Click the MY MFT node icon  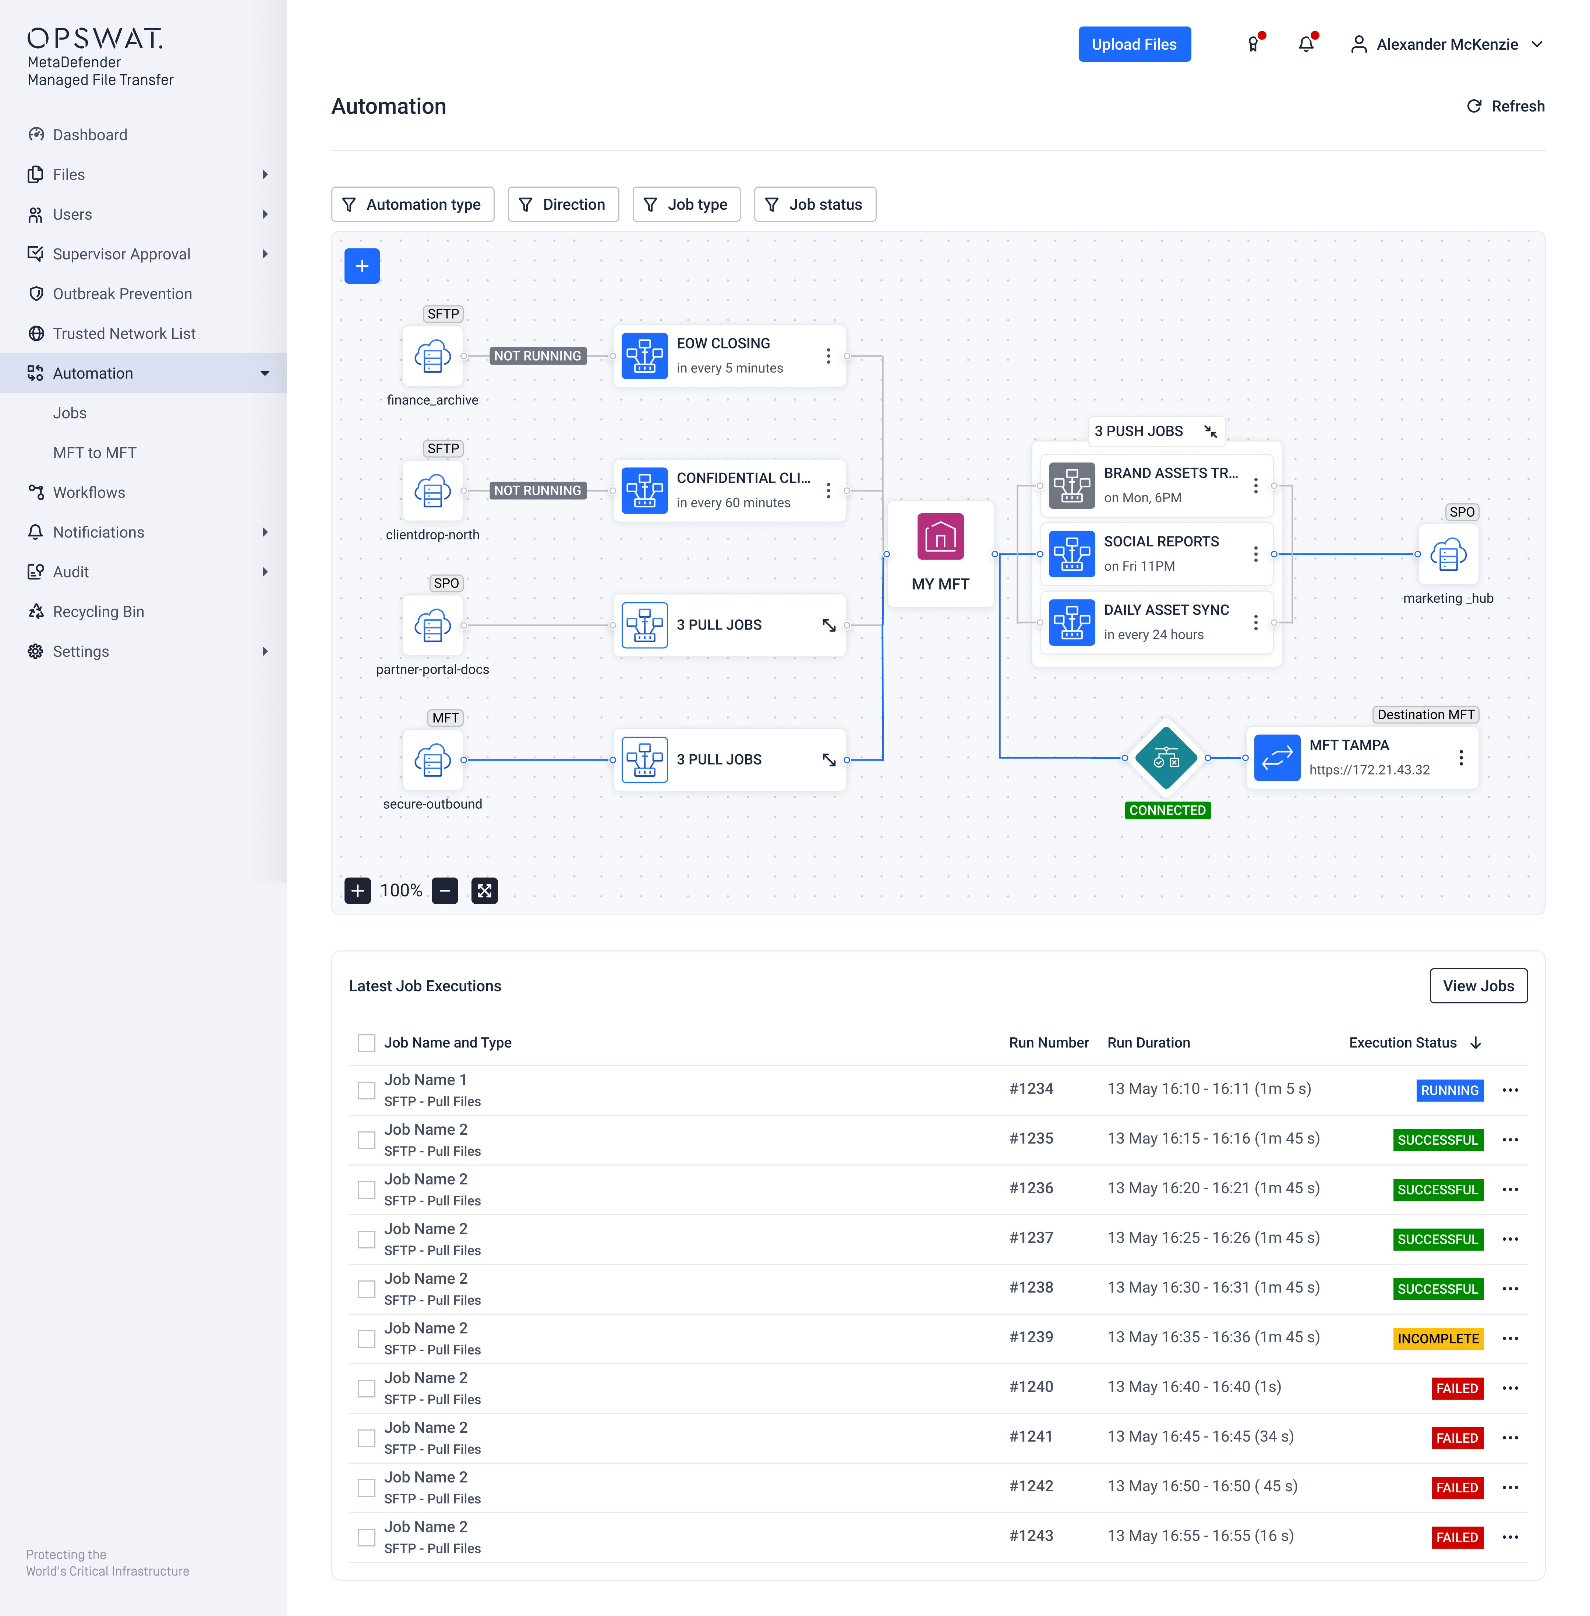click(x=940, y=537)
